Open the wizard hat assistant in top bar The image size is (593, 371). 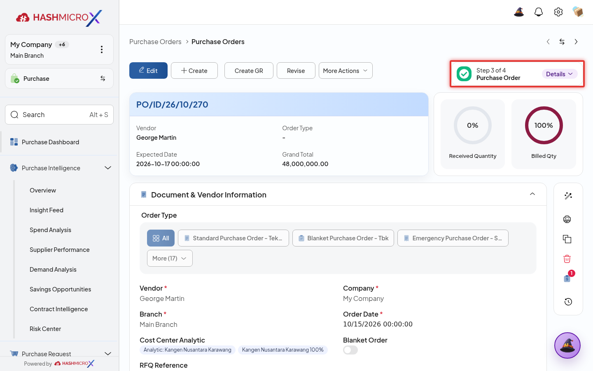(x=519, y=12)
